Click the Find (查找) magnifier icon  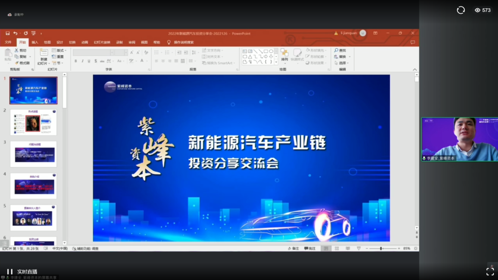tap(336, 50)
